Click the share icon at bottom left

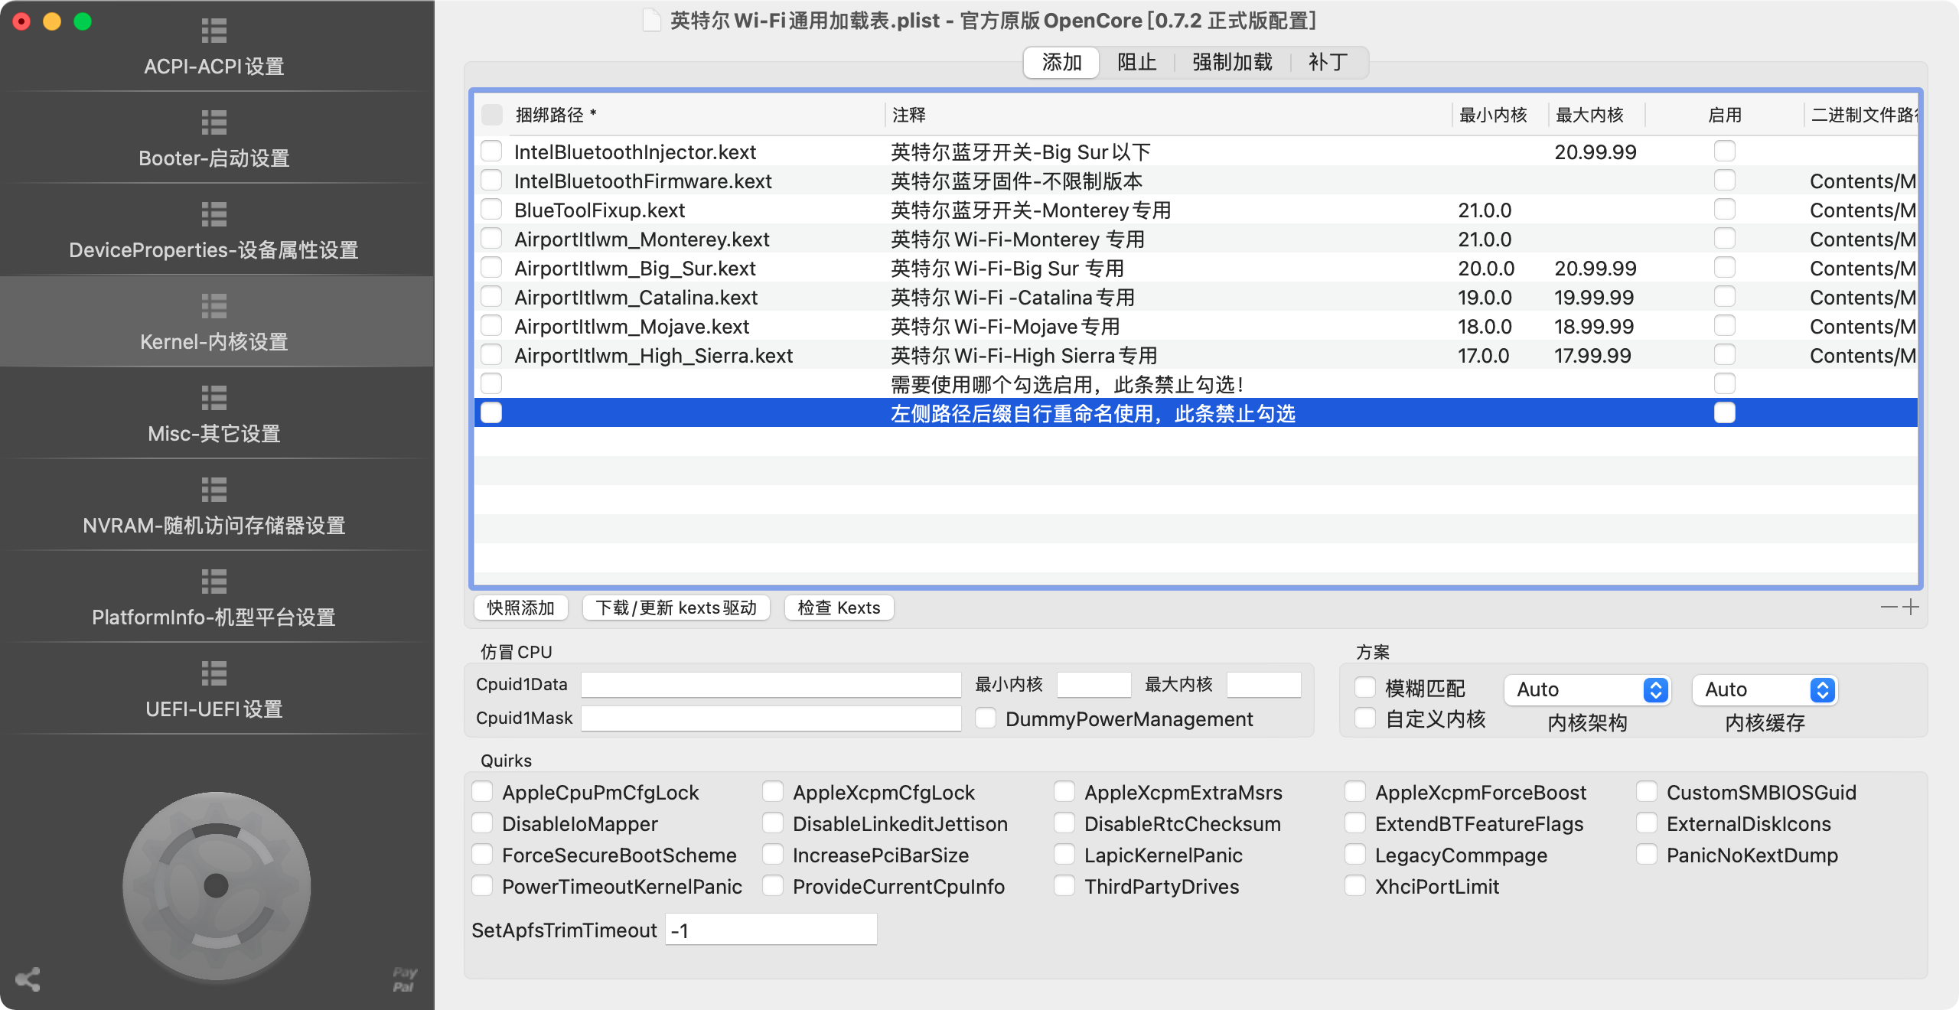pyautogui.click(x=28, y=979)
